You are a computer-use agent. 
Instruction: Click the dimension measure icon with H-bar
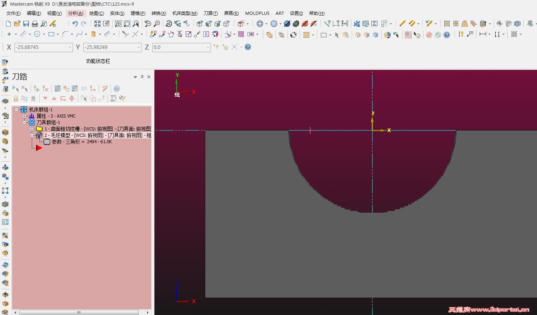[x=482, y=34]
